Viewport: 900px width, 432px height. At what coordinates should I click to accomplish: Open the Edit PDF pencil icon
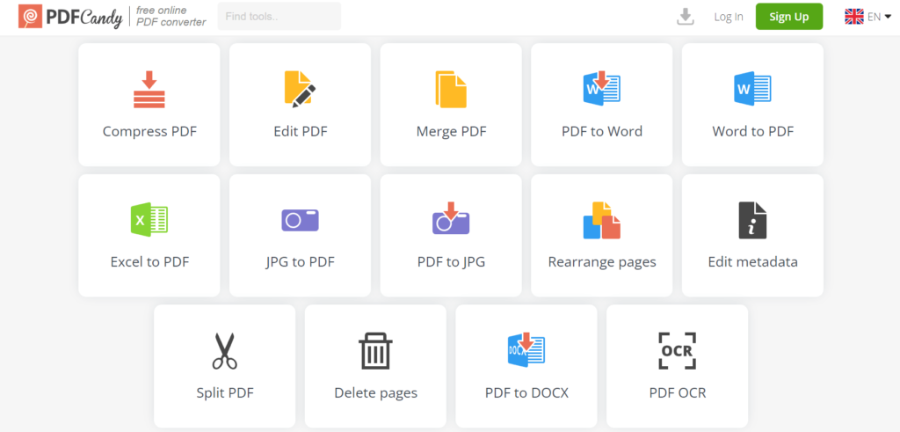[x=300, y=89]
